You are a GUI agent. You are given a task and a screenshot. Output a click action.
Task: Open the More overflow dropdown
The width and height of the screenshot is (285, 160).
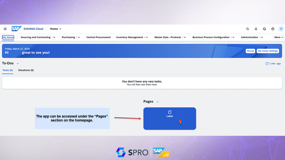pyautogui.click(x=279, y=37)
